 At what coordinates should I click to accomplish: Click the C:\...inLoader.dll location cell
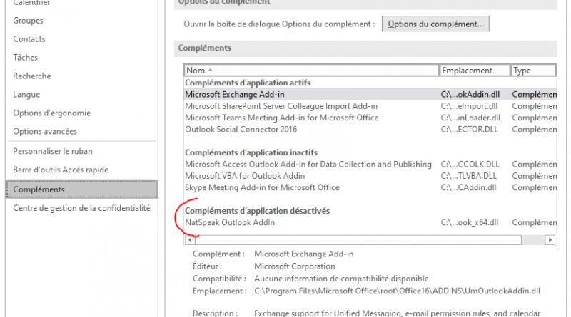[x=470, y=118]
